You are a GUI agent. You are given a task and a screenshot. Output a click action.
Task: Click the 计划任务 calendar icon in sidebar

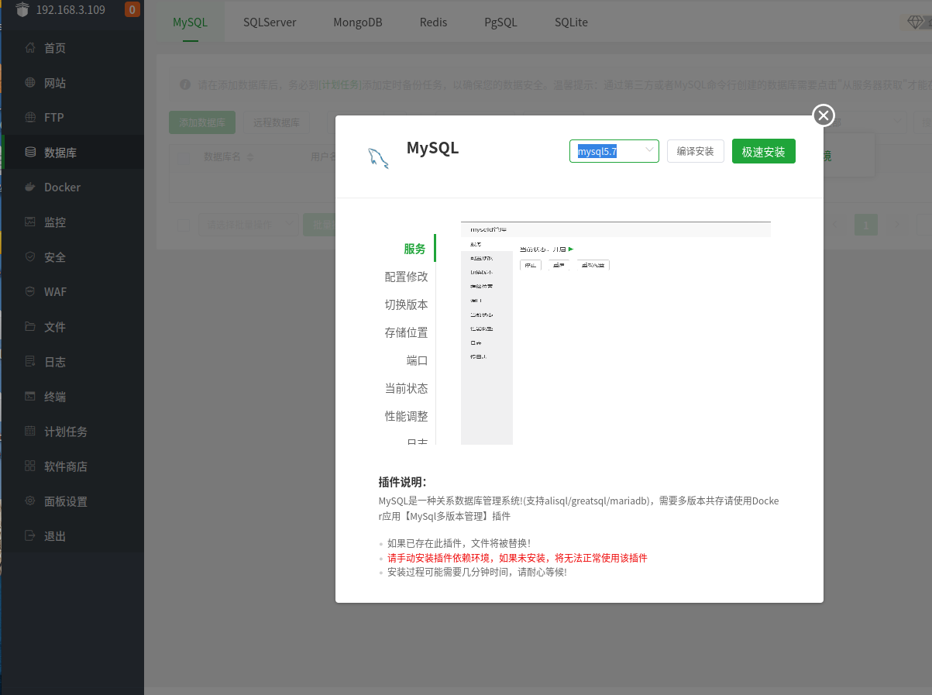point(30,432)
